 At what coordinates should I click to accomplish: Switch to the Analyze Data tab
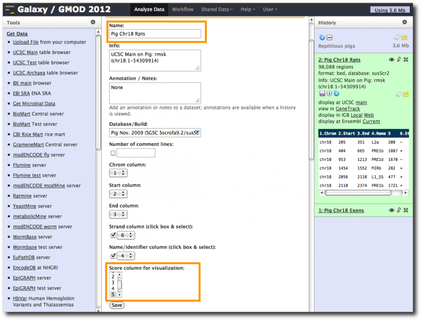150,9
